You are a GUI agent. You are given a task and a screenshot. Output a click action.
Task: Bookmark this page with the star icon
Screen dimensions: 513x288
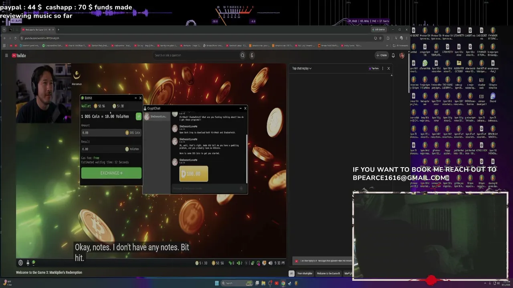(x=380, y=38)
